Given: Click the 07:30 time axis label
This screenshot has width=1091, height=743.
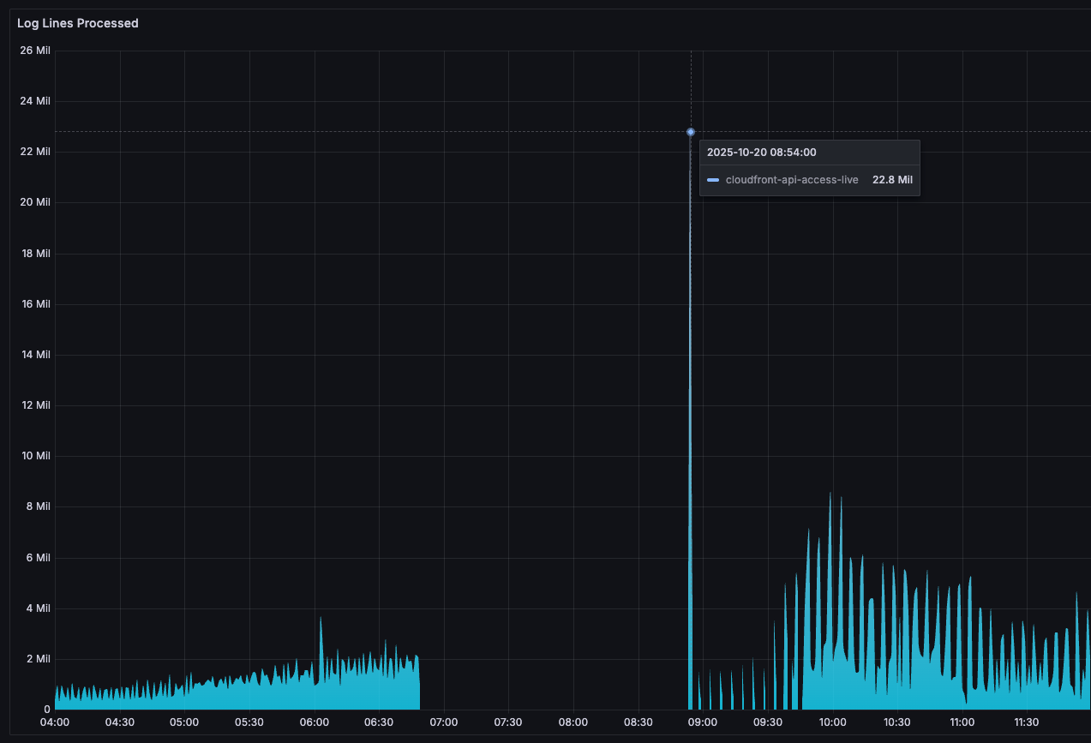Looking at the screenshot, I should point(508,722).
